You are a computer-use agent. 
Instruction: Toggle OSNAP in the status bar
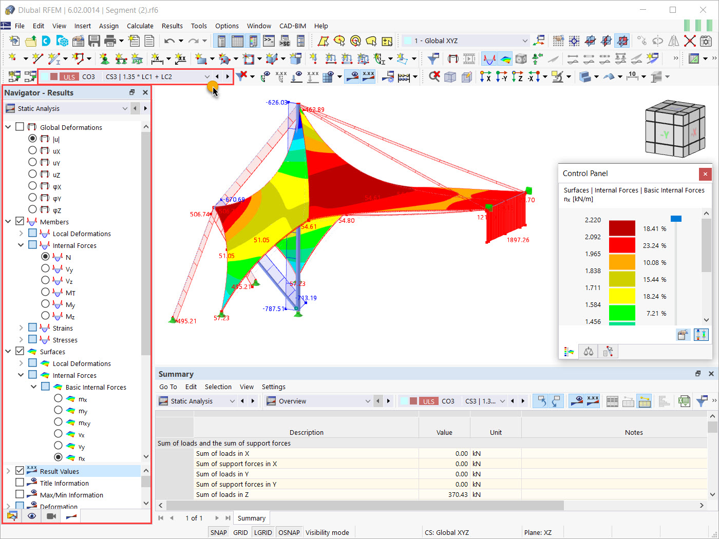click(x=289, y=532)
